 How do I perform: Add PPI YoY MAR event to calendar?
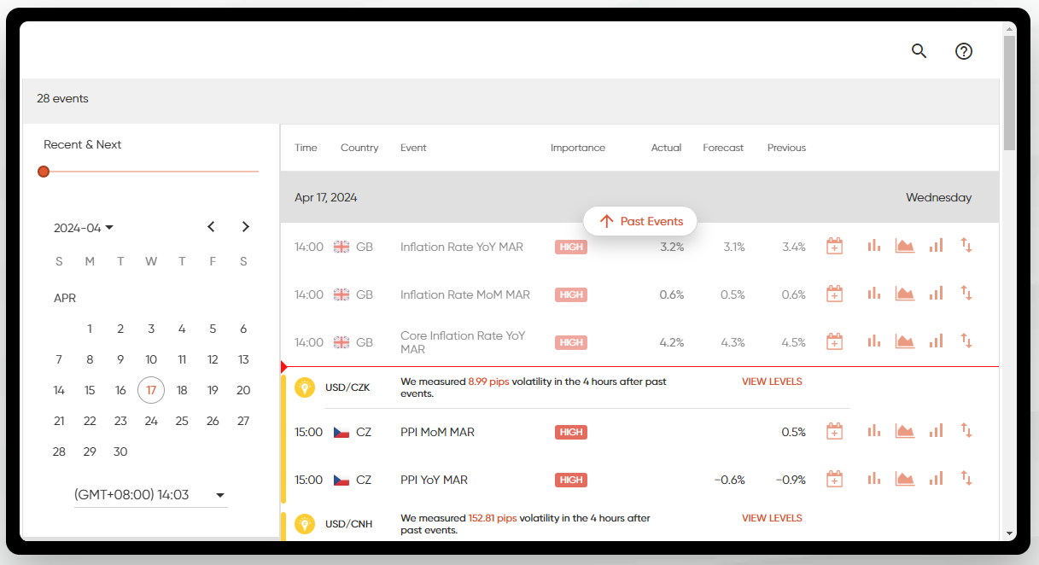(834, 480)
